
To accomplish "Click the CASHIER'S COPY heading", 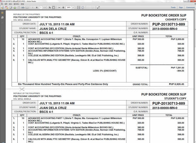I will (x=176, y=20).
